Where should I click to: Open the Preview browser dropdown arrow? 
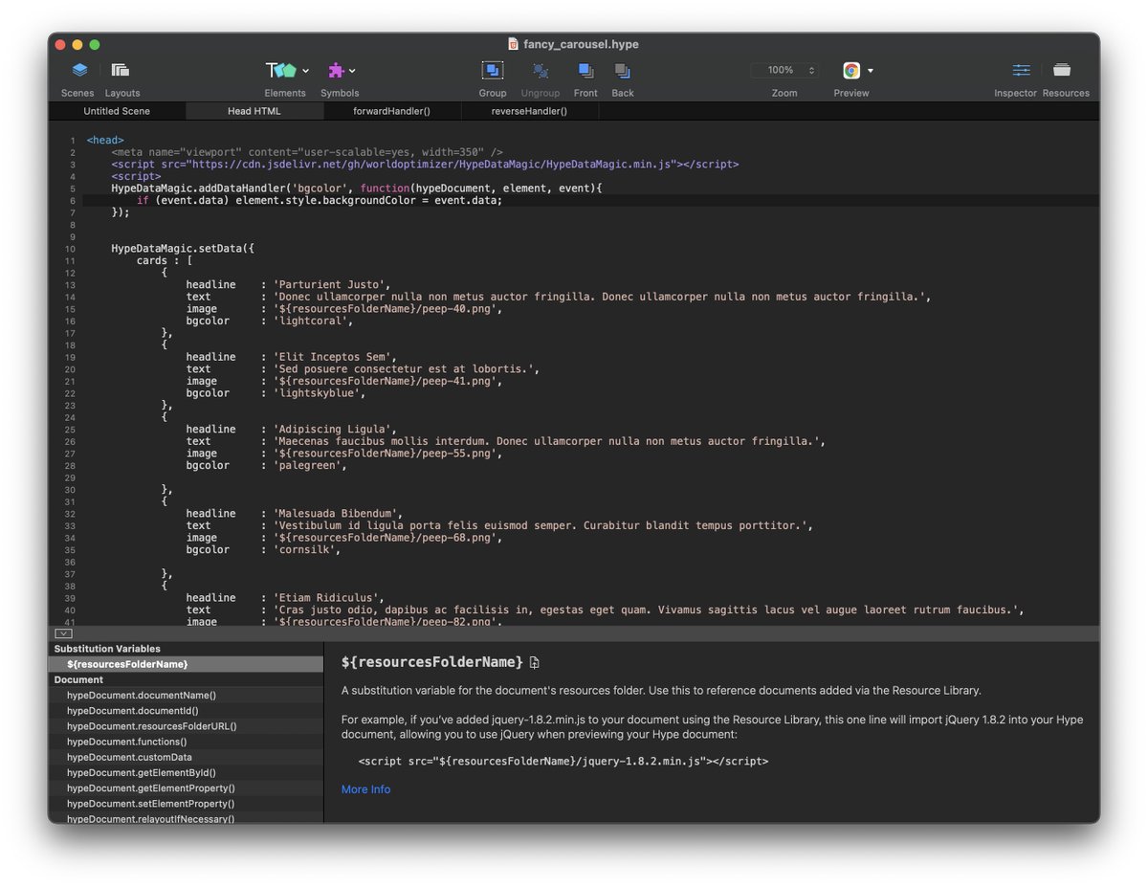(x=871, y=71)
